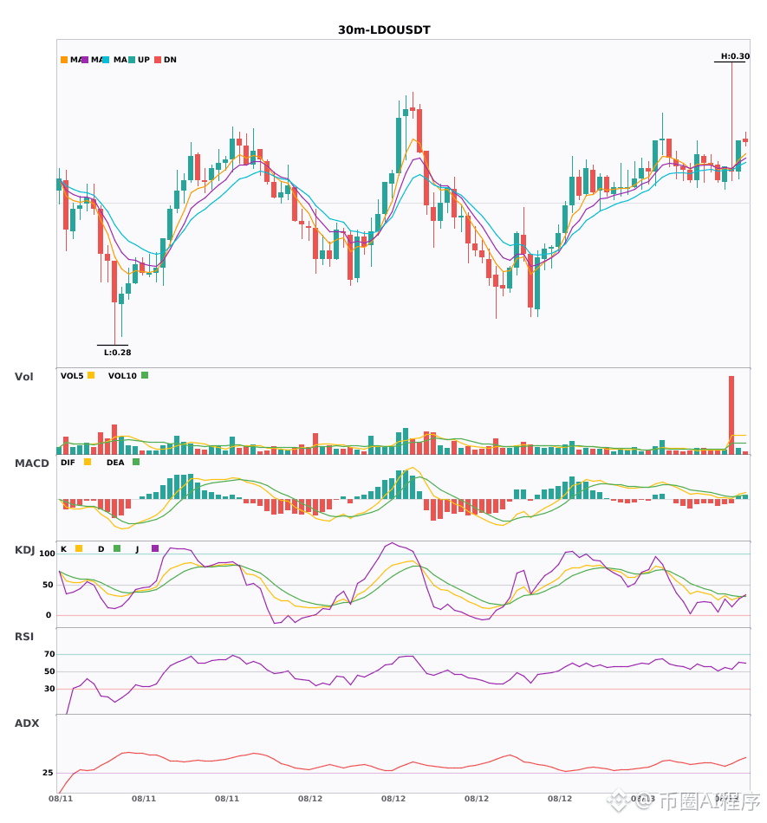Select the KDJ panel label
Viewport: 767px width, 823px height.
(24, 549)
